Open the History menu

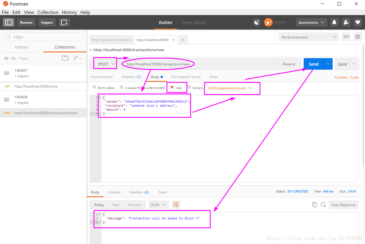[x=69, y=12]
